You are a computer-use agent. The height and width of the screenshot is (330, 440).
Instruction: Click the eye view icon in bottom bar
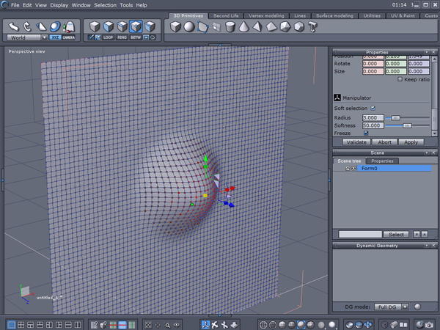pos(177,325)
